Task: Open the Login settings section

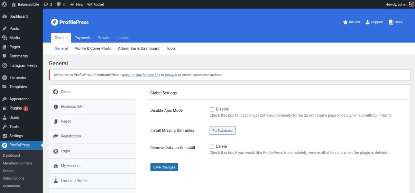Action: 92,151
